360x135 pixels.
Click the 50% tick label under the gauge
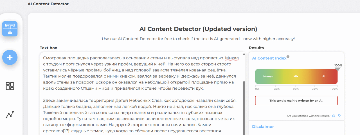(296, 89)
